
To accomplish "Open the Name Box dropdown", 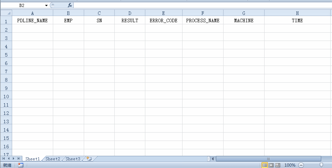I will (x=46, y=6).
